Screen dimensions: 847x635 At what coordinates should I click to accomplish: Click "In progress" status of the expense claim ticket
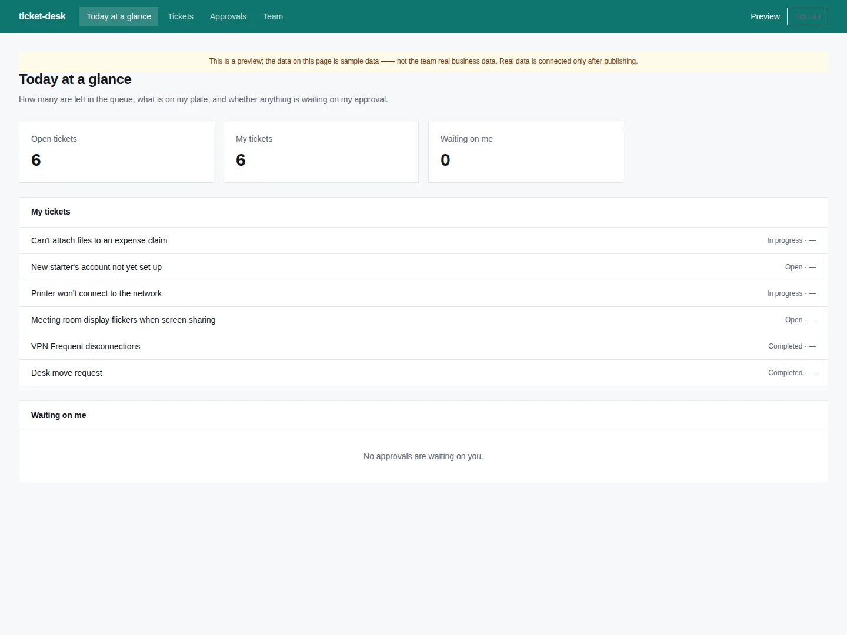coord(785,240)
